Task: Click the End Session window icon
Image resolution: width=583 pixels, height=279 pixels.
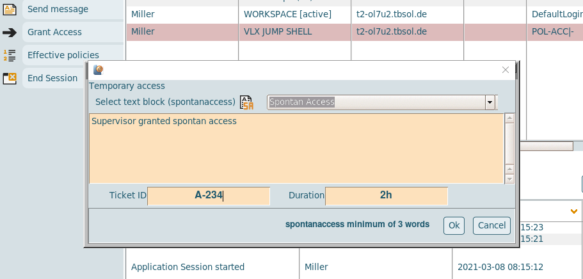Action: (x=10, y=78)
